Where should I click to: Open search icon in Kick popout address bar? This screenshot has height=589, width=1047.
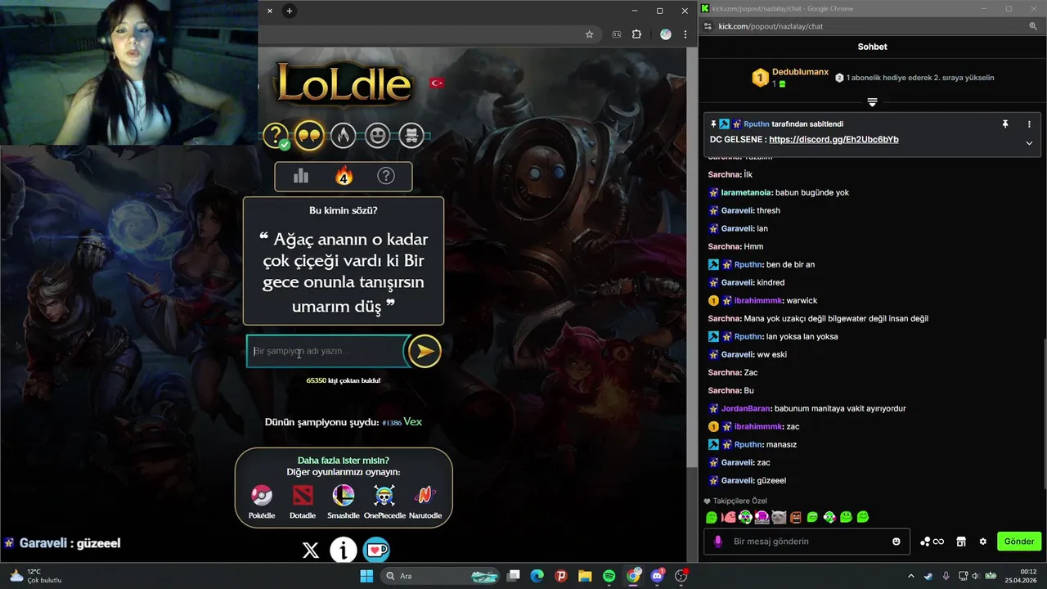[1033, 26]
